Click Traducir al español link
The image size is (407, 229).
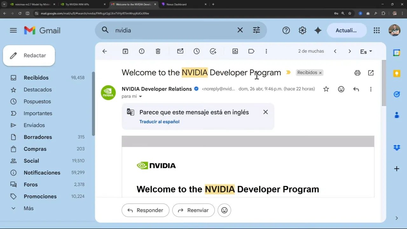point(159,121)
